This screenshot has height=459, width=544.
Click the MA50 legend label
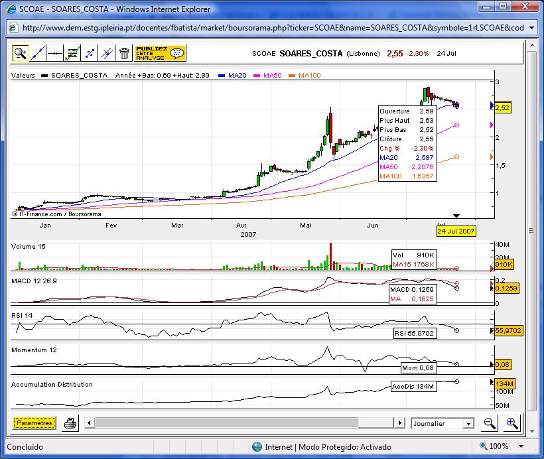273,76
